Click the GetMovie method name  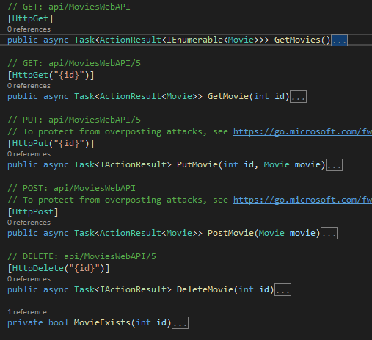(228, 96)
